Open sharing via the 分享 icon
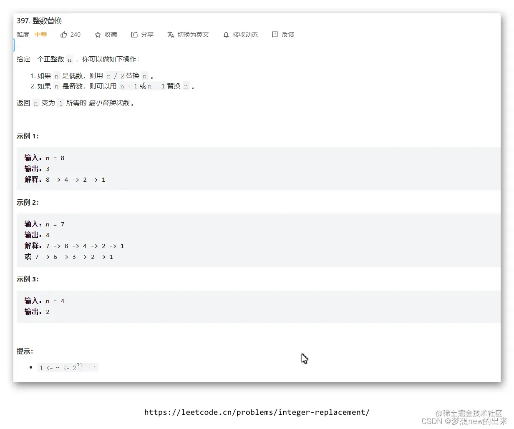 134,35
